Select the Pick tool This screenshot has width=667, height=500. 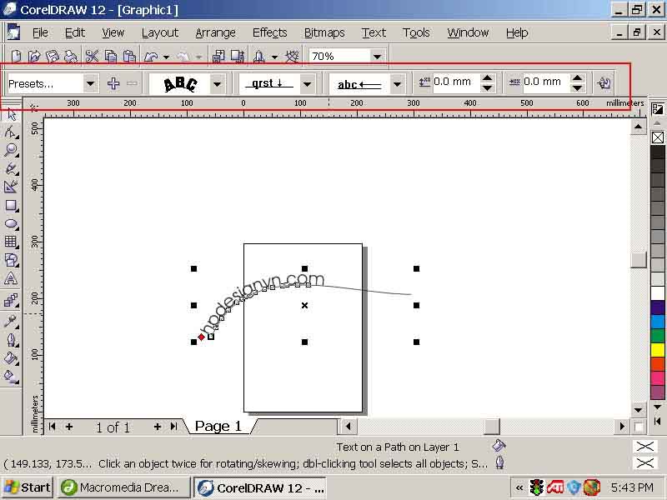click(12, 114)
